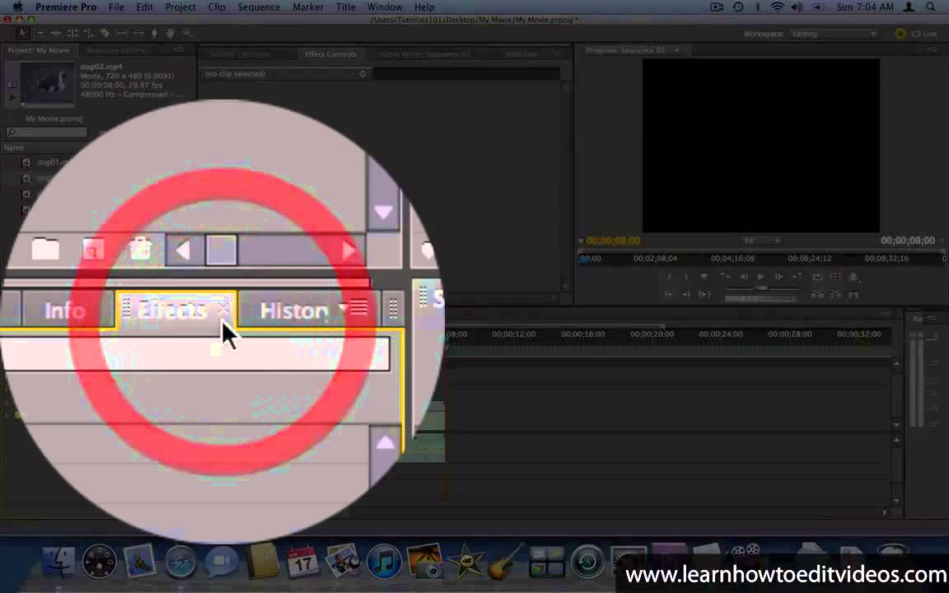Step back one frame in Program monitor
Viewport: 949px width, 593px height.
pyautogui.click(x=743, y=277)
